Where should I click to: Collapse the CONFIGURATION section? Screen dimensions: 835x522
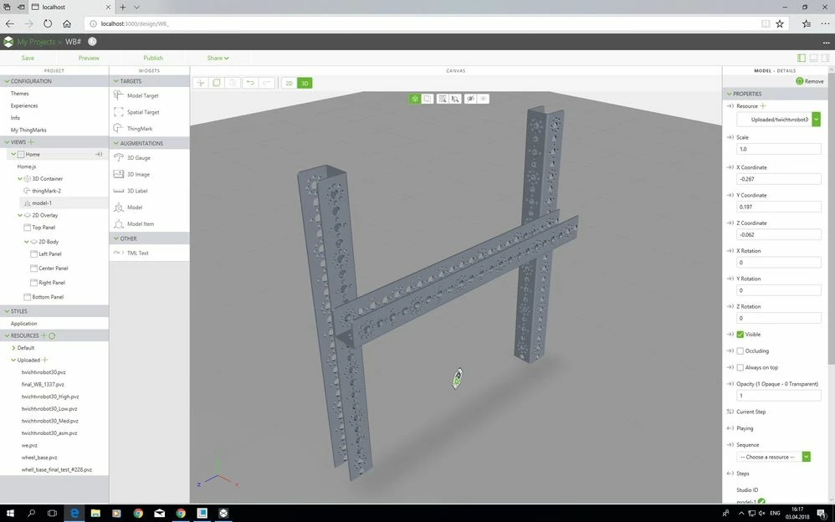click(x=7, y=81)
